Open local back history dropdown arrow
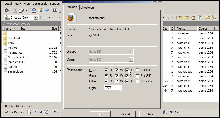The image size is (220, 118). pos(49,18)
